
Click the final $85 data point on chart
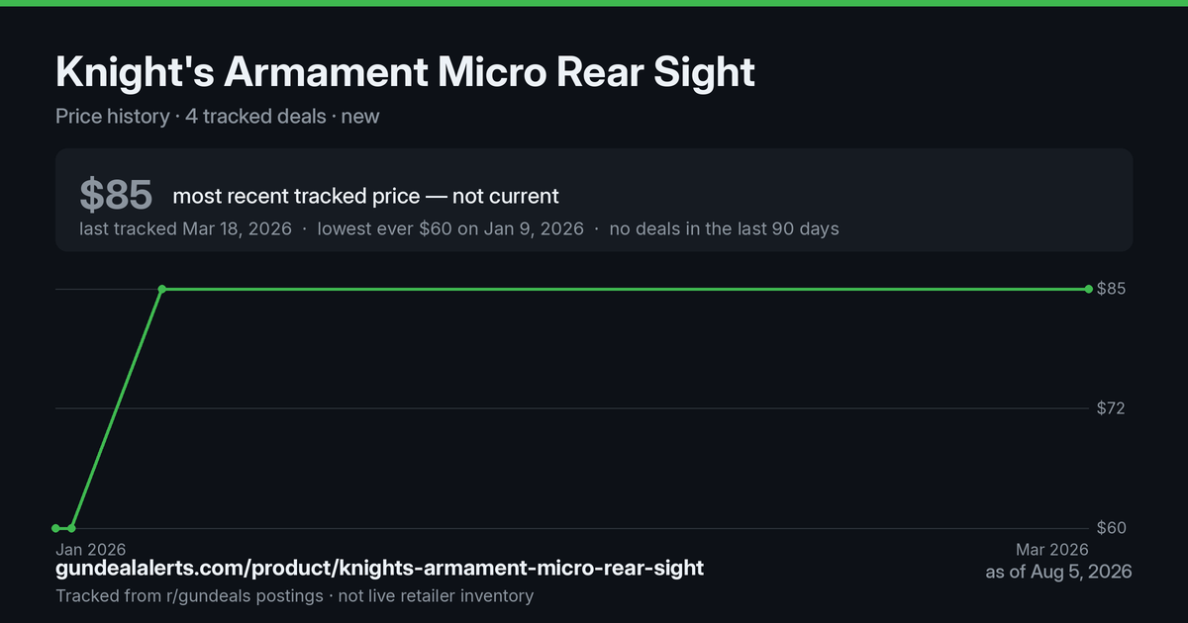click(x=1089, y=289)
